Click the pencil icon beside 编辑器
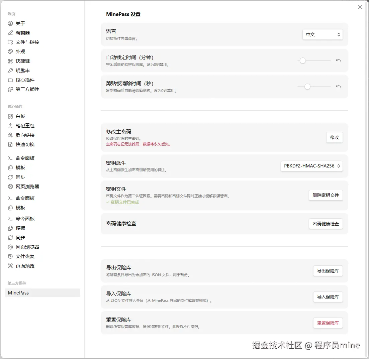Viewport: 369px width, 359px height. click(x=10, y=33)
